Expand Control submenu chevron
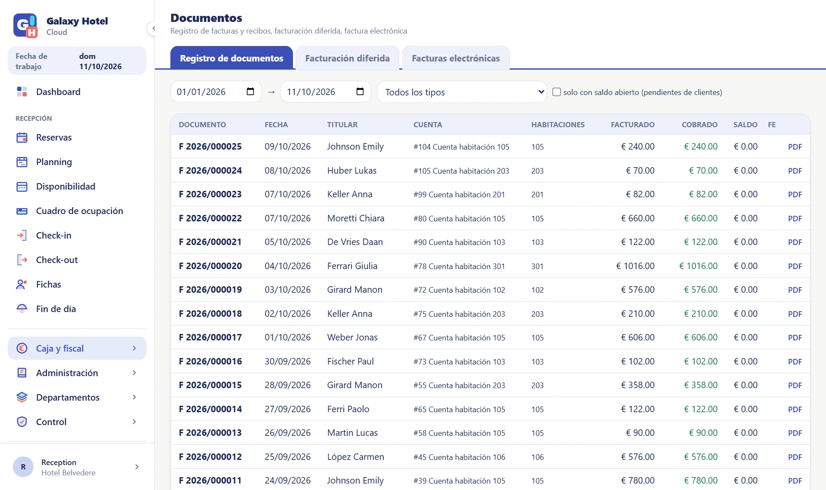826x490 pixels. point(134,422)
